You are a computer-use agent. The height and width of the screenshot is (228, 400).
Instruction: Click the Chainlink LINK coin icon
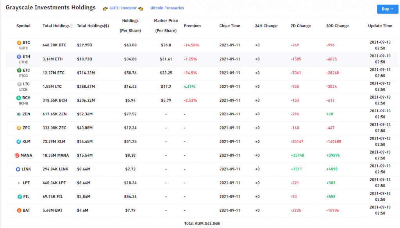coord(18,169)
